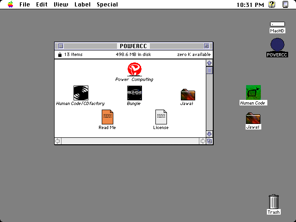296x222 pixels.
Task: Open the Label menu
Action: [x=82, y=4]
